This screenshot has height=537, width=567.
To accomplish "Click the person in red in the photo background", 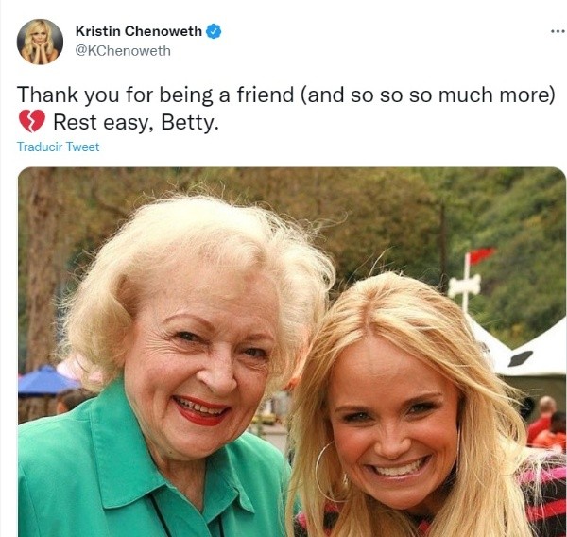I will click(x=542, y=424).
